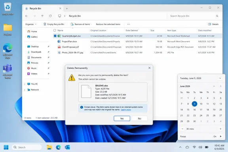Sort by Date Deleted column

[131, 30]
